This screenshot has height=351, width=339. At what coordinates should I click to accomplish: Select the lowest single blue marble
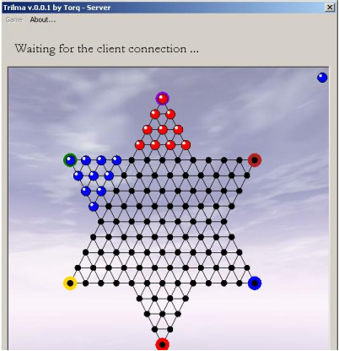[94, 207]
